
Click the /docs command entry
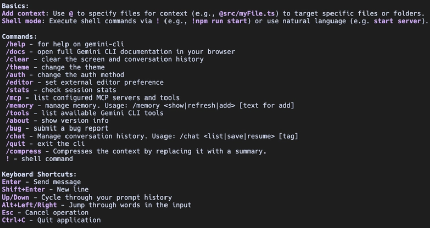(16, 52)
